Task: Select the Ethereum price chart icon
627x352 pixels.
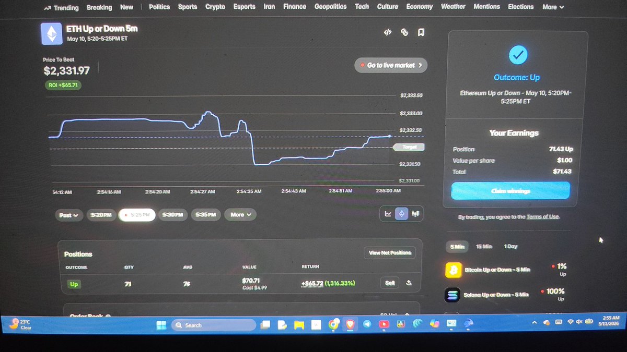Action: pos(402,214)
